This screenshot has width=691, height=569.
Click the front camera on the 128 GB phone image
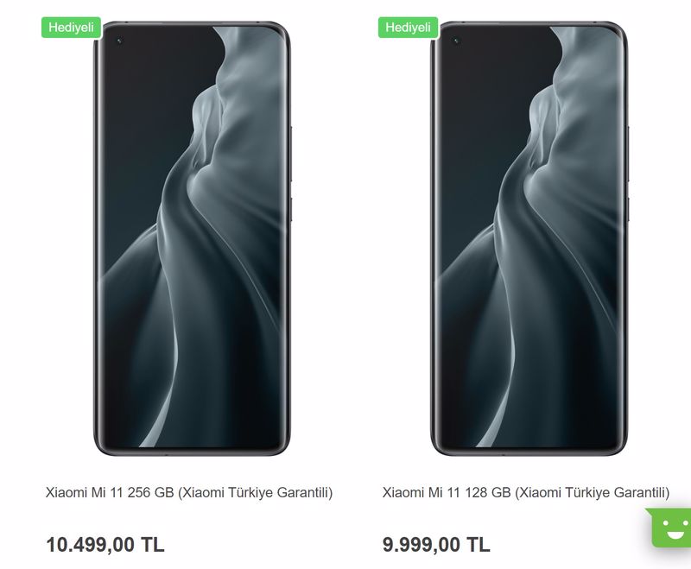click(456, 41)
